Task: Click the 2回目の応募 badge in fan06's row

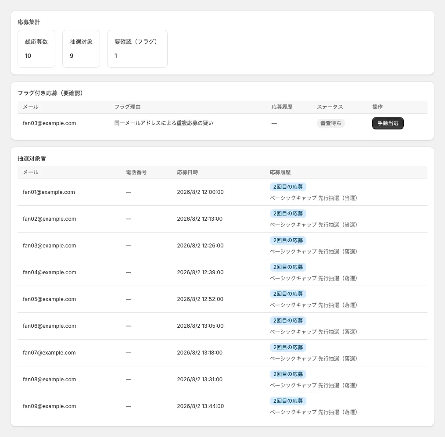Action: (x=288, y=321)
